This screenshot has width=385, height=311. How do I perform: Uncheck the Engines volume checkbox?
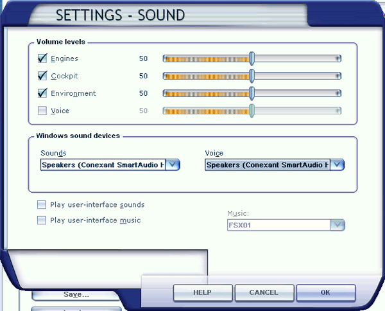[x=42, y=58]
